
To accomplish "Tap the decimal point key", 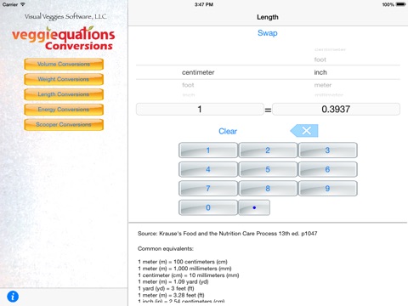I will point(254,207).
